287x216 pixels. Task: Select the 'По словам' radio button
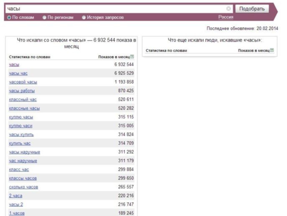(9, 18)
